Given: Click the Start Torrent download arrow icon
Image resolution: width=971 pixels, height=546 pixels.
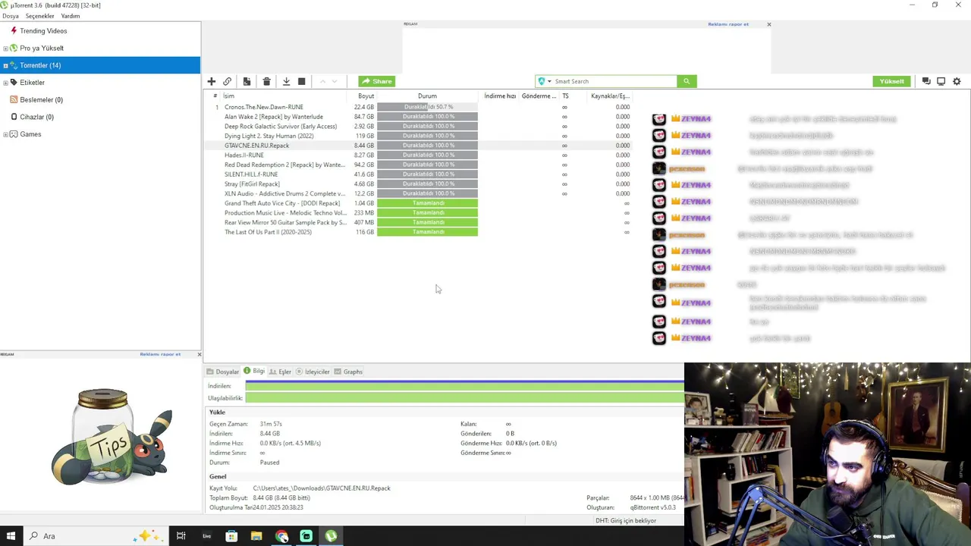Looking at the screenshot, I should pos(286,81).
